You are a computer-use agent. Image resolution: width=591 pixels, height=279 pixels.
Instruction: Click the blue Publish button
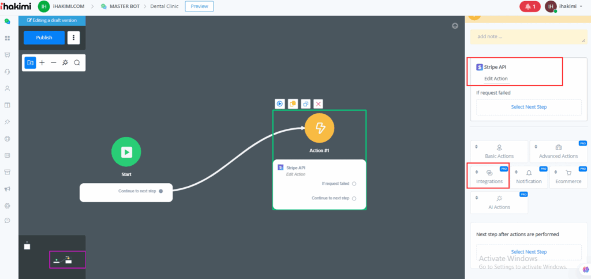[44, 38]
